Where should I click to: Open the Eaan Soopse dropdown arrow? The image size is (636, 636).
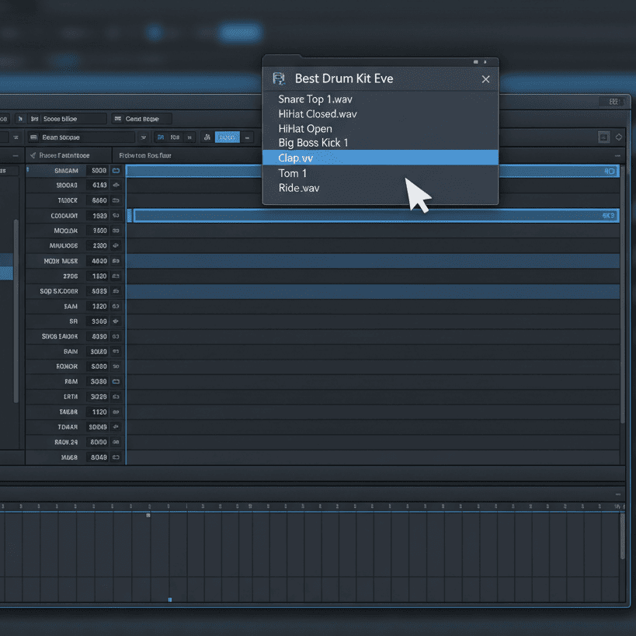coord(143,137)
